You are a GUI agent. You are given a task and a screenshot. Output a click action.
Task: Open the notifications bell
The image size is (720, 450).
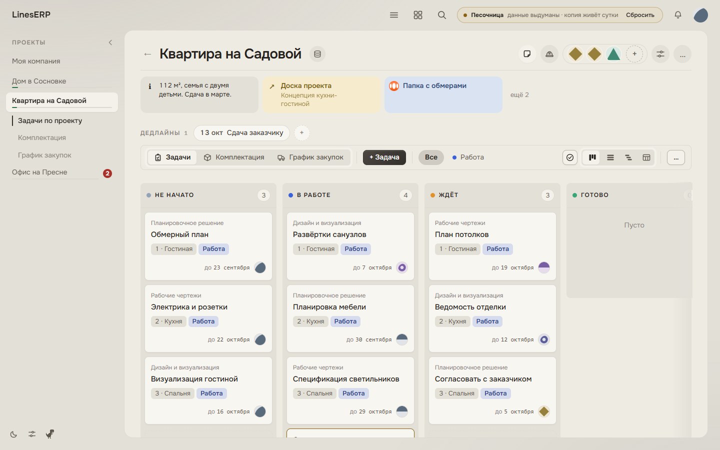[678, 15]
